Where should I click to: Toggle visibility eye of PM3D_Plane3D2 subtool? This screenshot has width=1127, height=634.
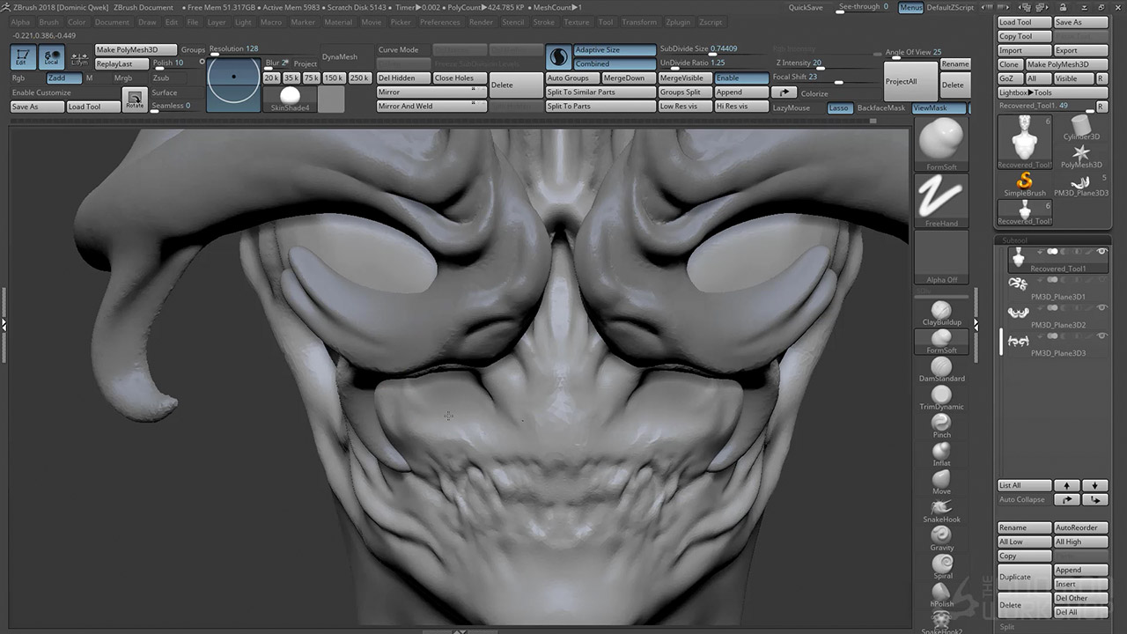[1101, 308]
